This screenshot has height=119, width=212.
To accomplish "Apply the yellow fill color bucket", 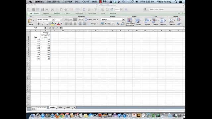I will click(x=52, y=24).
